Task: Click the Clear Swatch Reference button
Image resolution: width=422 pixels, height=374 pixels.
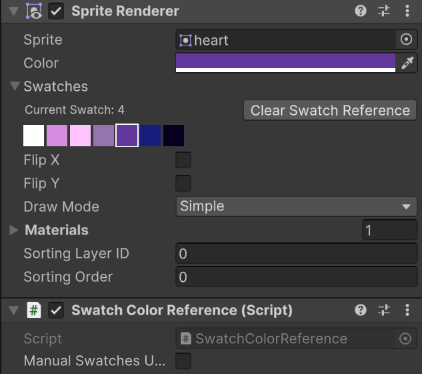Action: tap(330, 110)
